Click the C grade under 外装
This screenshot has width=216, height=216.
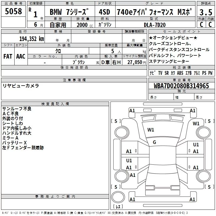click(201, 25)
